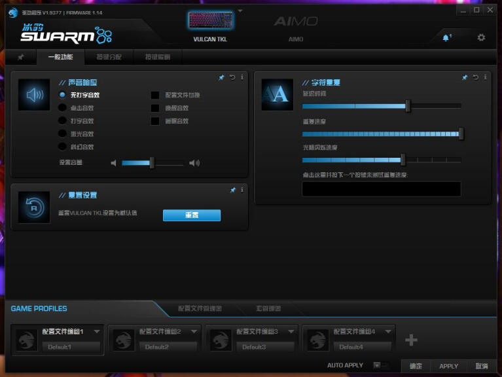The height and width of the screenshot is (377, 502).
Task: Click the pin tab icon left of 一般功能
Action: (x=20, y=58)
